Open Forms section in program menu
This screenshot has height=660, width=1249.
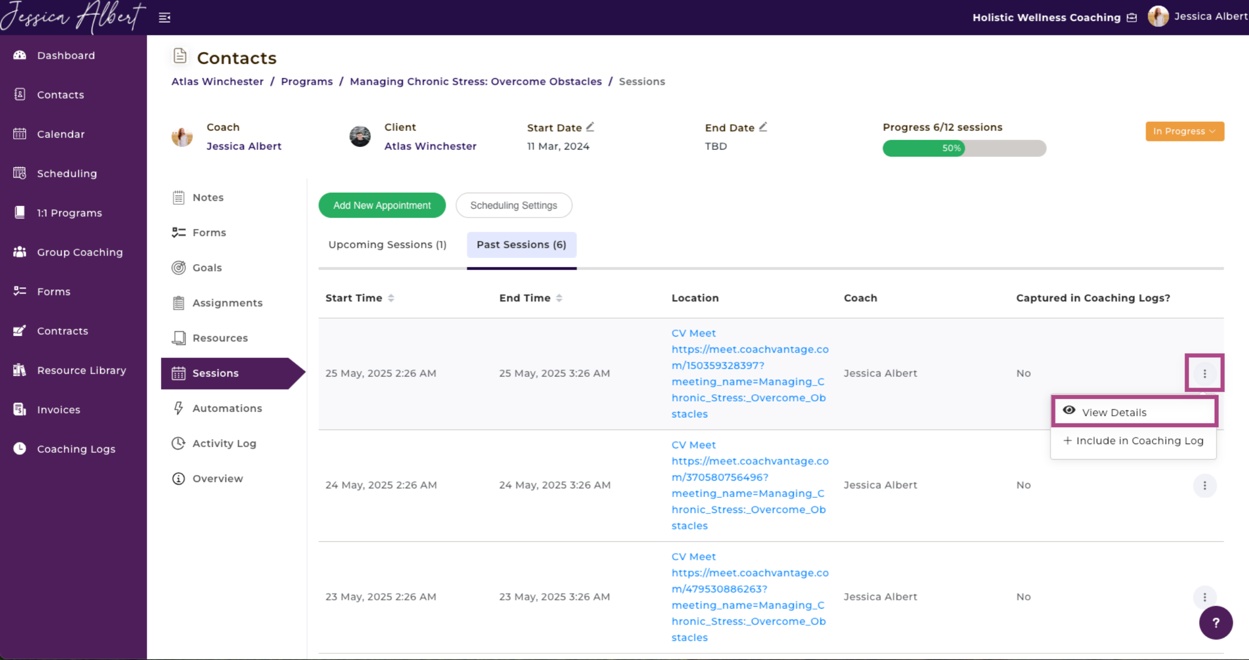209,232
